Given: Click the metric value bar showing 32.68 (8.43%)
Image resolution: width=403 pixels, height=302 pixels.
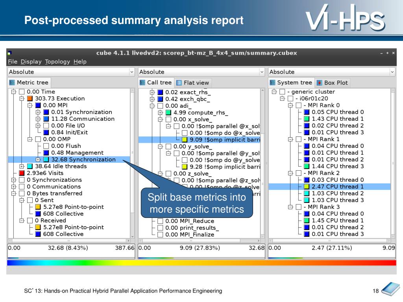Looking at the screenshot, I should point(71,251).
